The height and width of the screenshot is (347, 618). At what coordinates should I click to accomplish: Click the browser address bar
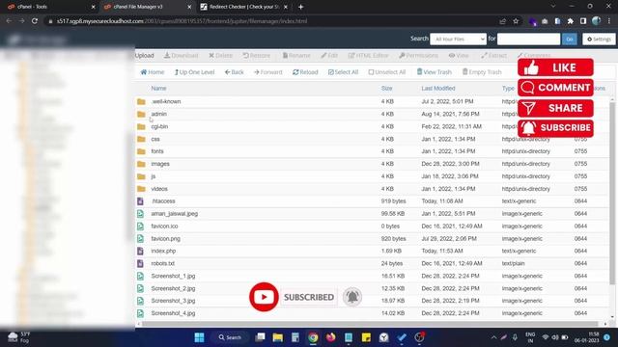coord(272,21)
